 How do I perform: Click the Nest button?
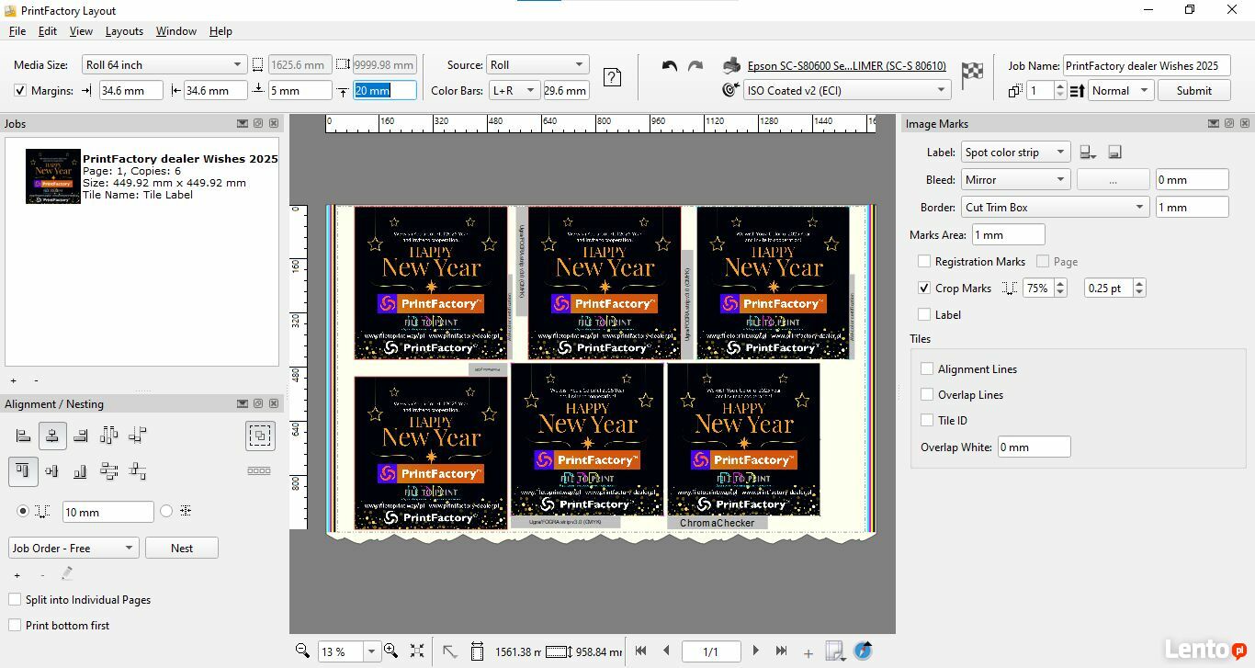coord(181,549)
